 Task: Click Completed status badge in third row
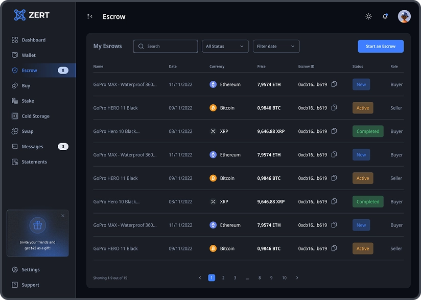[x=368, y=131]
